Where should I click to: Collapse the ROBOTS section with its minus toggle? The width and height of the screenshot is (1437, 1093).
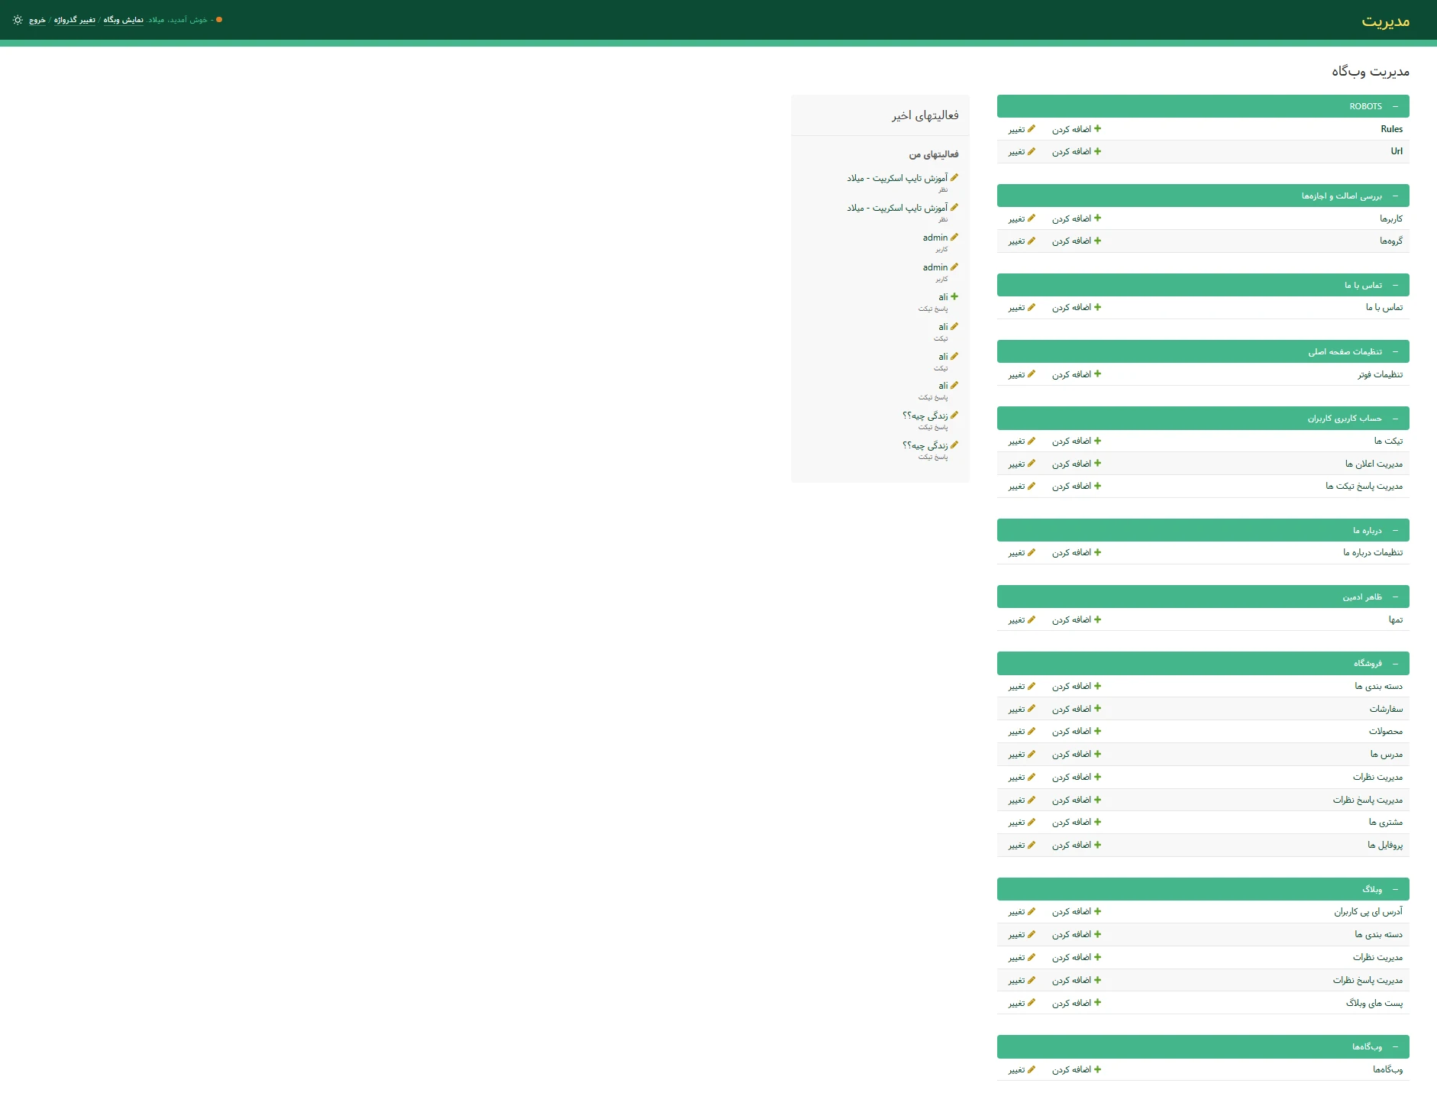point(1395,107)
